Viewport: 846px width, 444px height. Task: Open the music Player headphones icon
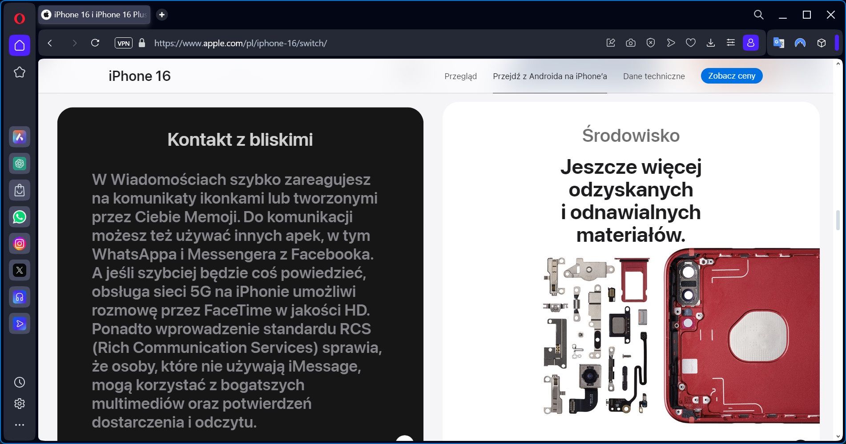pyautogui.click(x=20, y=297)
